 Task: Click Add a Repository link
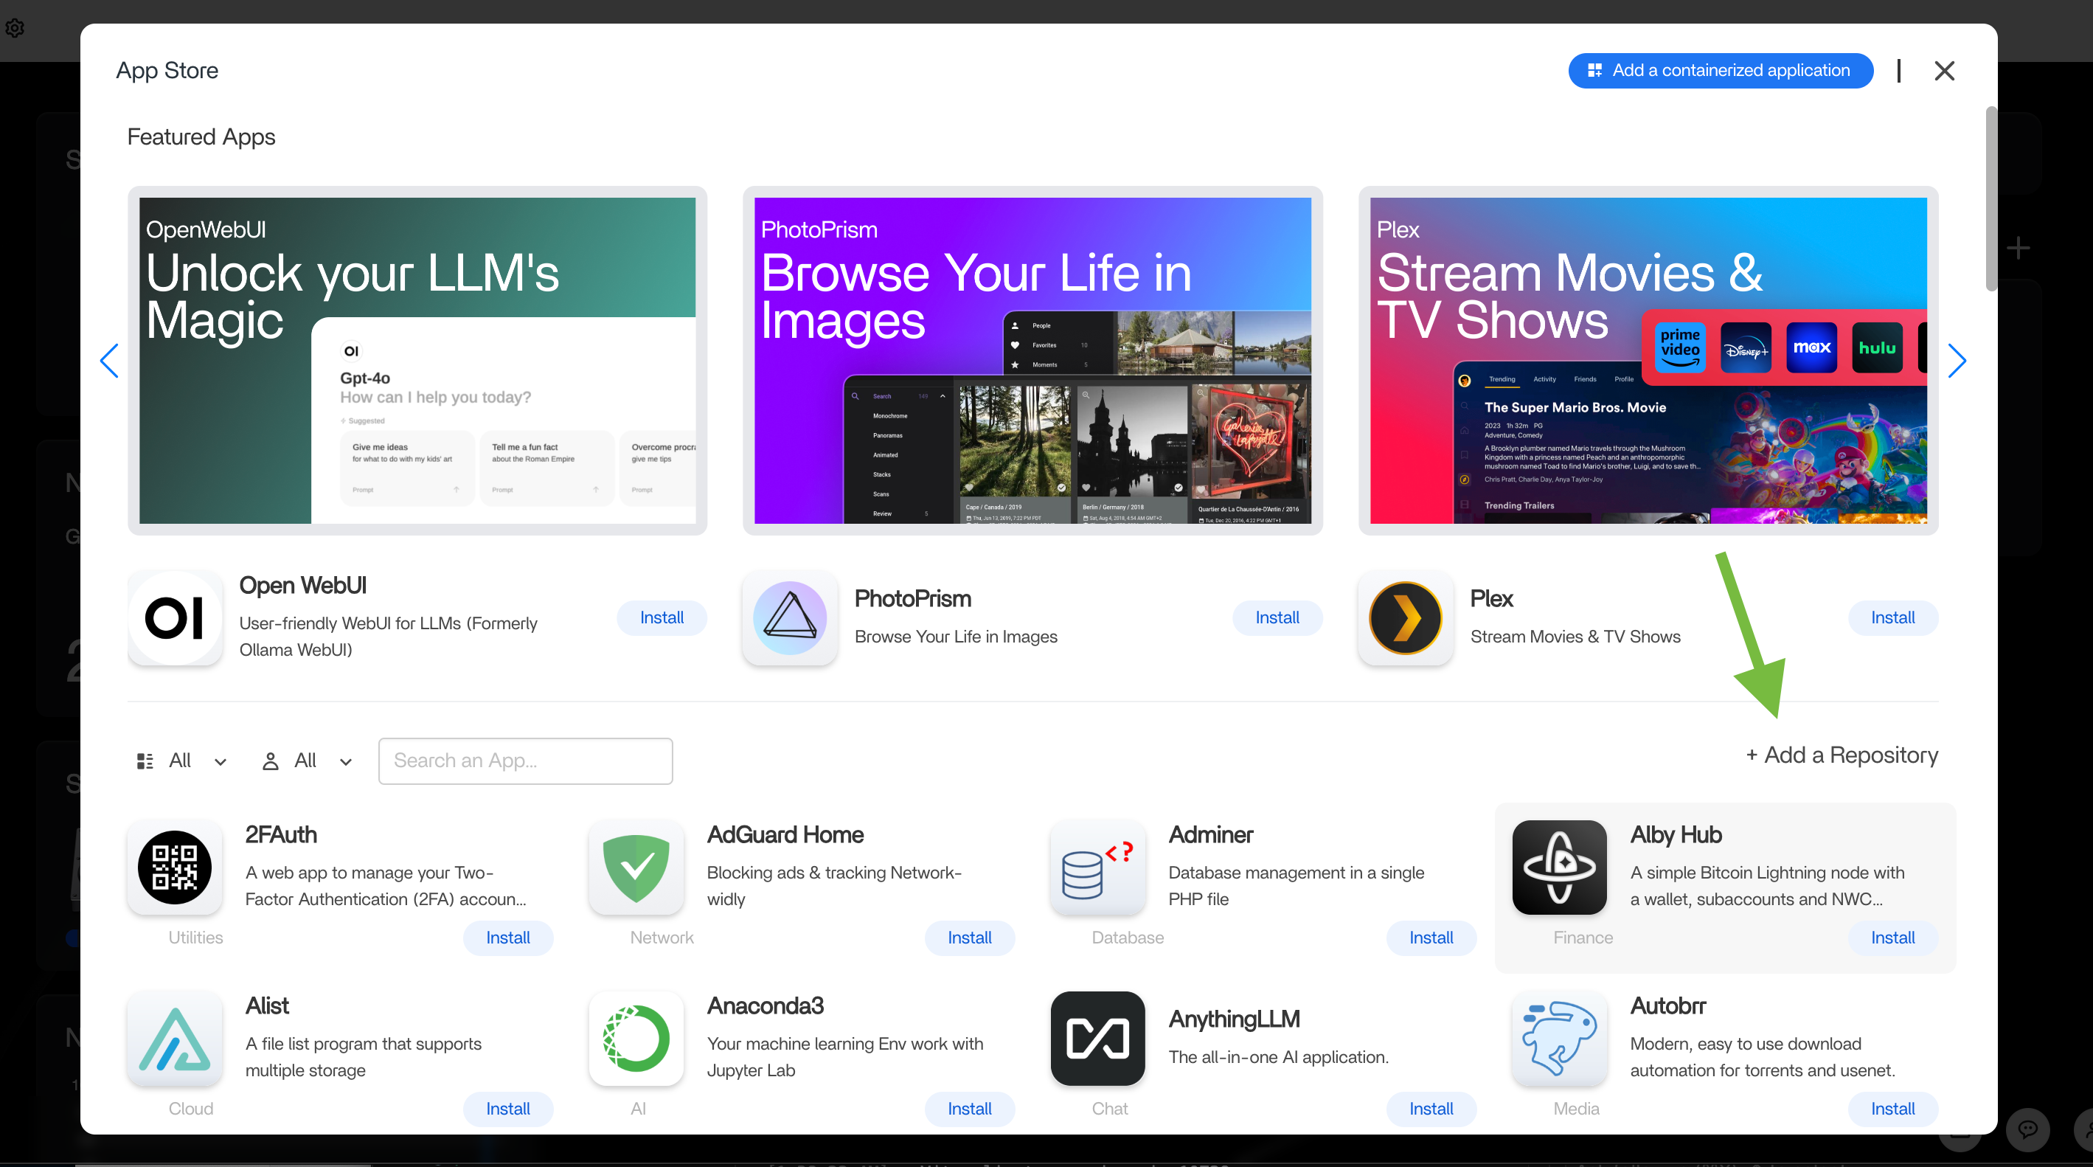[1842, 755]
